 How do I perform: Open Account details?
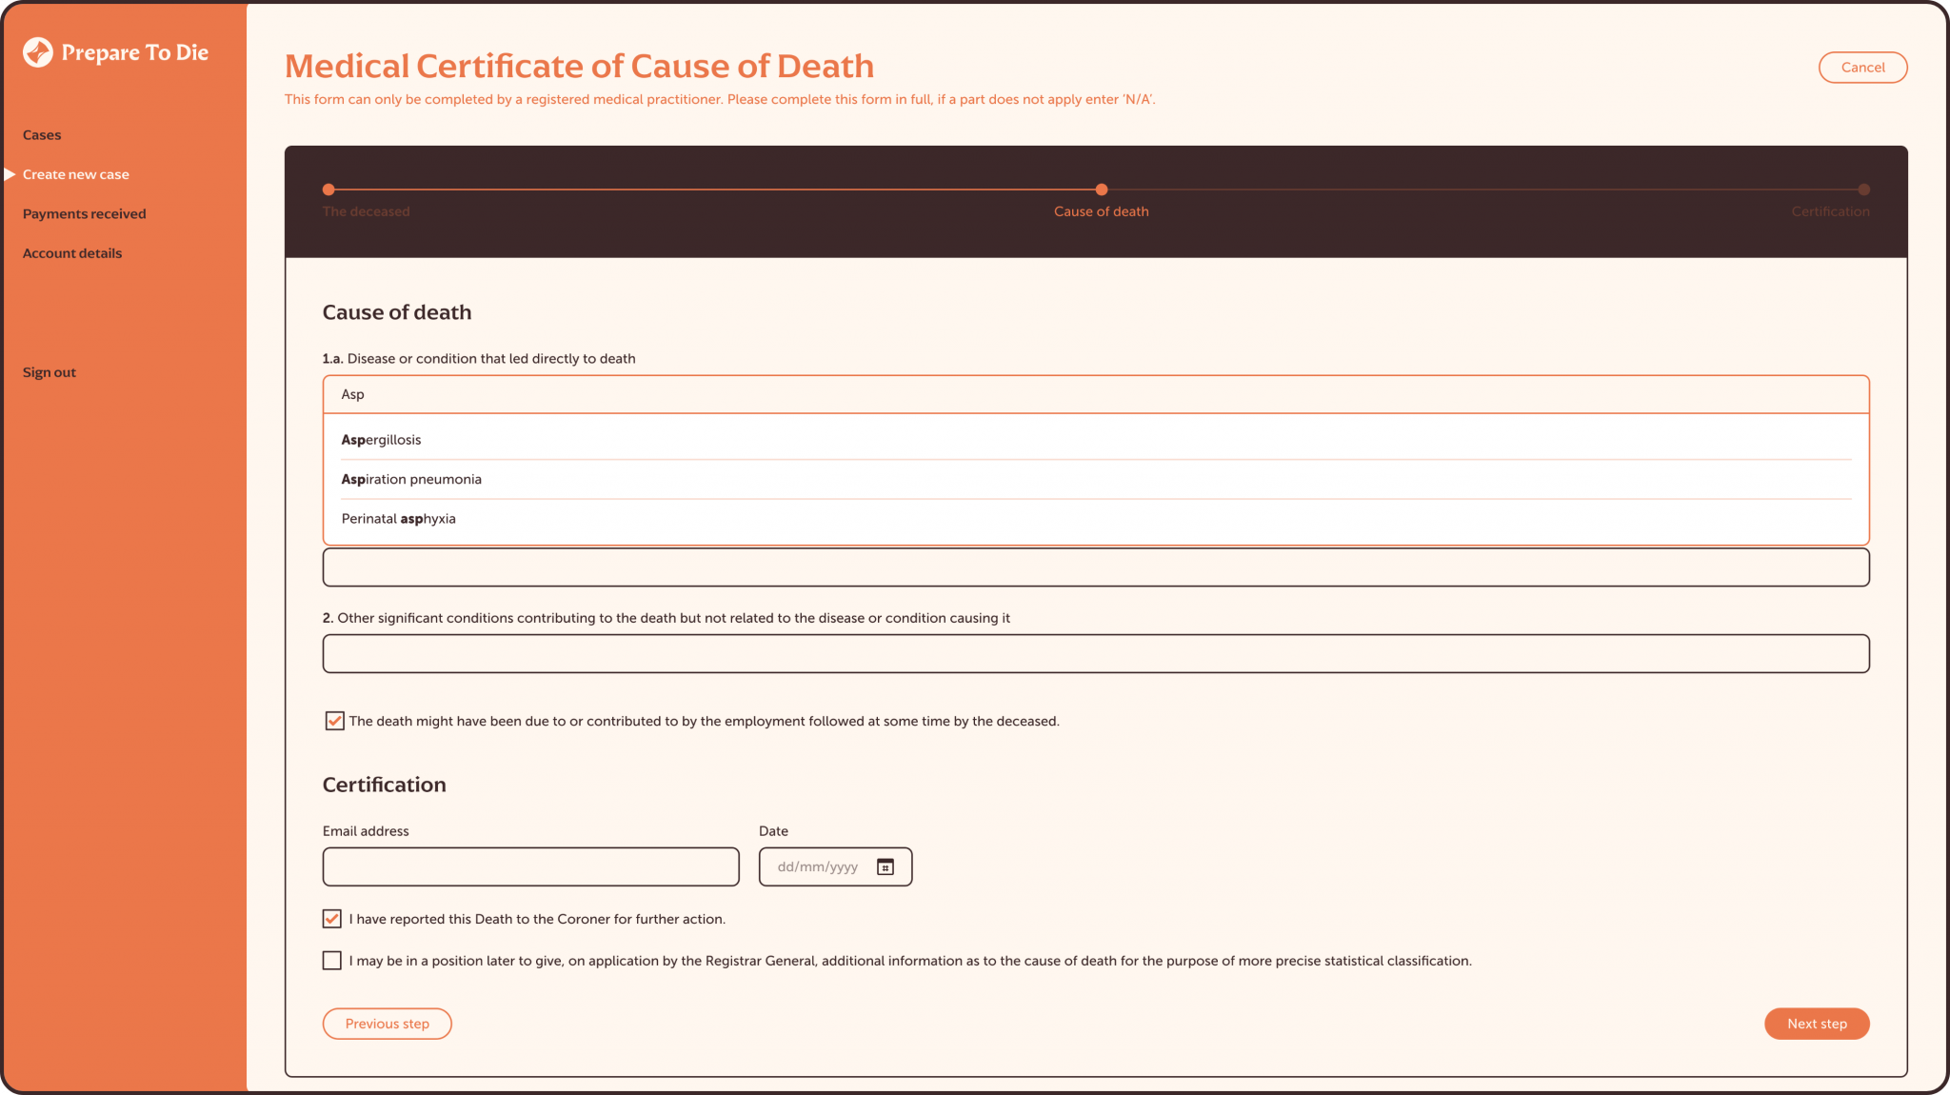[x=72, y=252]
